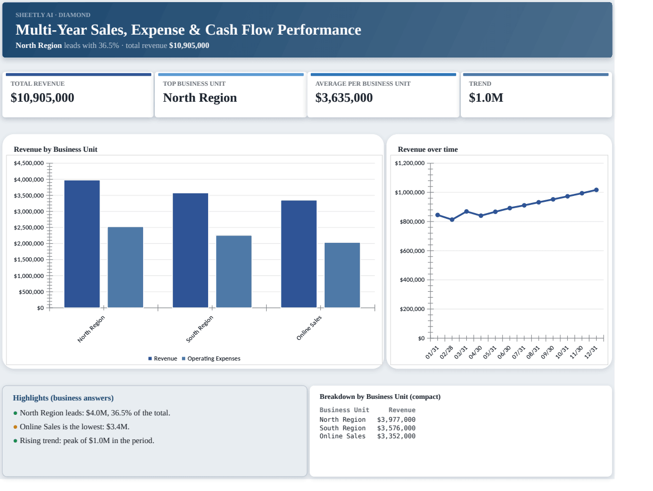Click the Trend $1.0M value
The width and height of the screenshot is (653, 491).
486,98
